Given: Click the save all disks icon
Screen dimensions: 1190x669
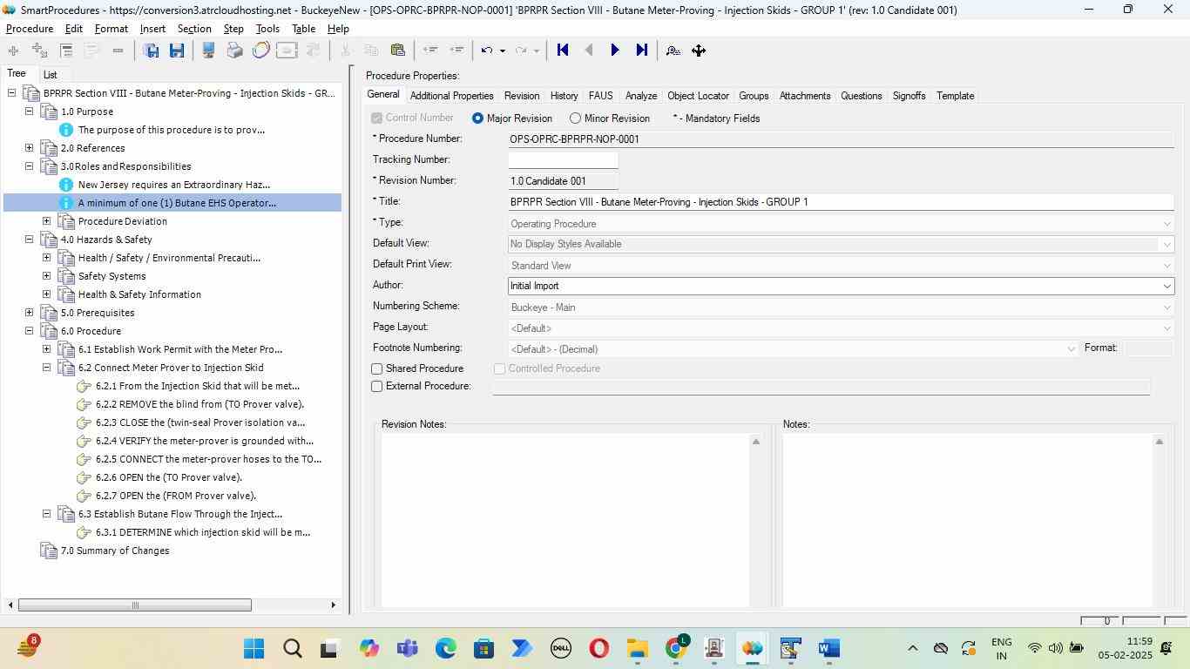Looking at the screenshot, I should coord(151,51).
